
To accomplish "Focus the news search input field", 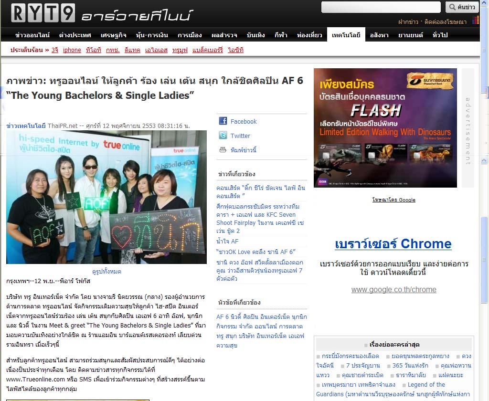I will pos(381,7).
